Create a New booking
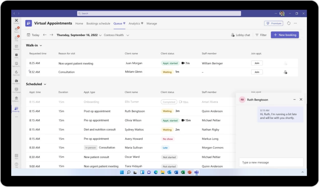Viewport: 319px width, 187px height. pyautogui.click(x=285, y=35)
